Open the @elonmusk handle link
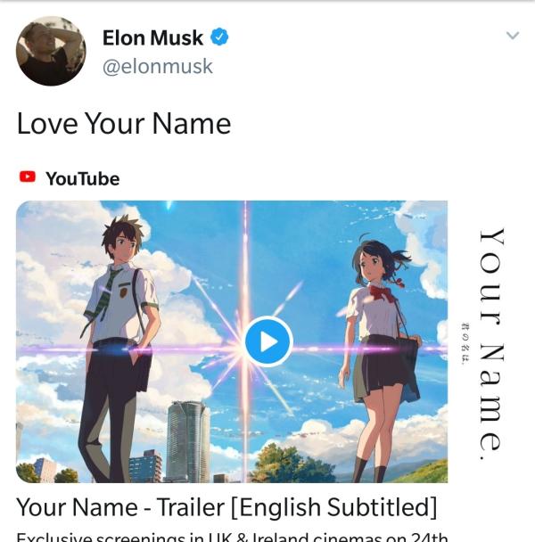This screenshot has height=542, width=535. [x=157, y=66]
